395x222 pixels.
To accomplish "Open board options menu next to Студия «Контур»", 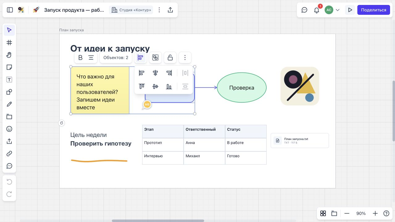I will (159, 10).
